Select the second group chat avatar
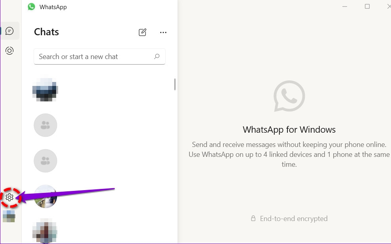Viewport: 391px width, 244px height. click(45, 160)
